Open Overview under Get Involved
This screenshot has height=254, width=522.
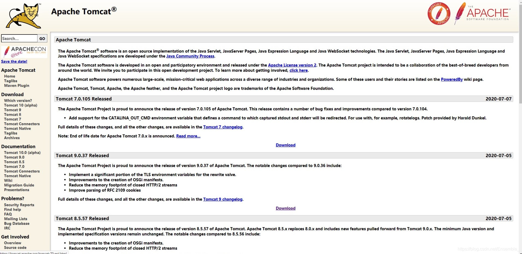(13, 243)
